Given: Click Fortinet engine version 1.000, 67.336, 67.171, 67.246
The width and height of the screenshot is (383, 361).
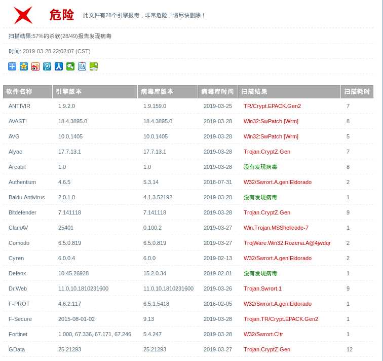Looking at the screenshot, I should (95, 334).
